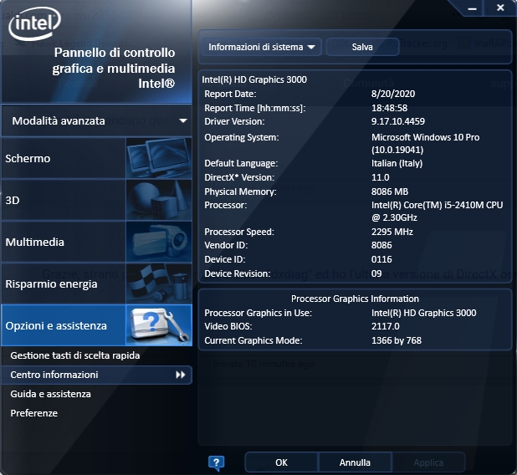Click the Multimedia camcorder icon

(159, 242)
